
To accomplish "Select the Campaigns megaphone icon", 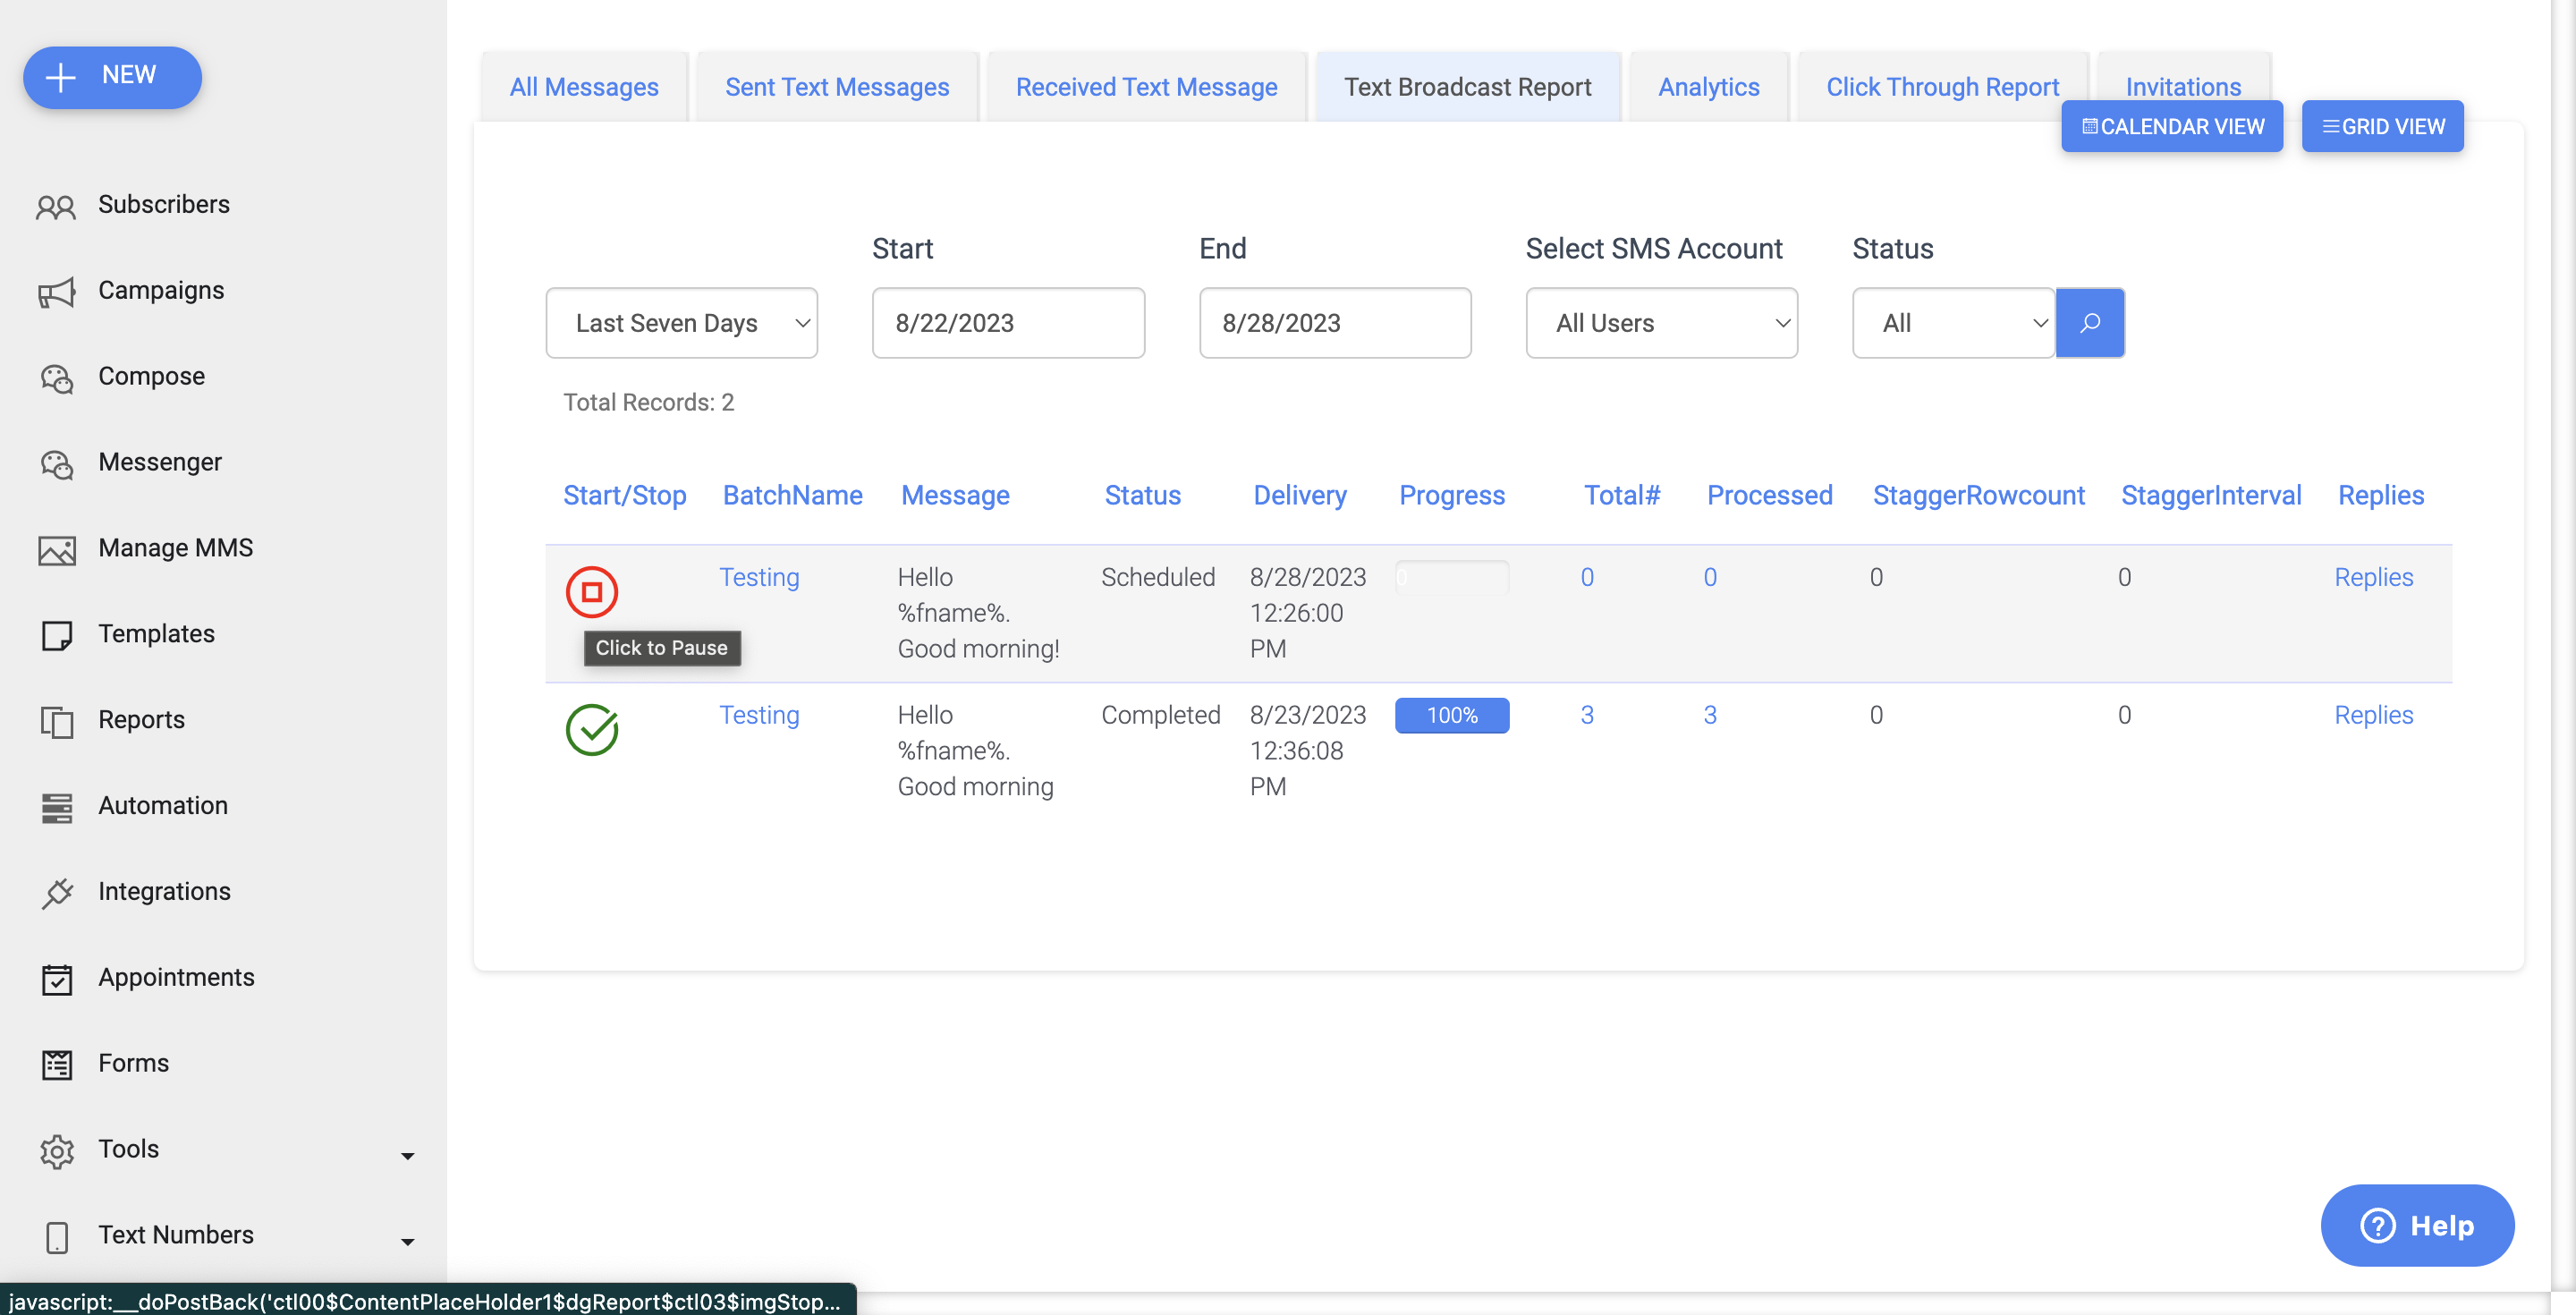I will (x=57, y=291).
